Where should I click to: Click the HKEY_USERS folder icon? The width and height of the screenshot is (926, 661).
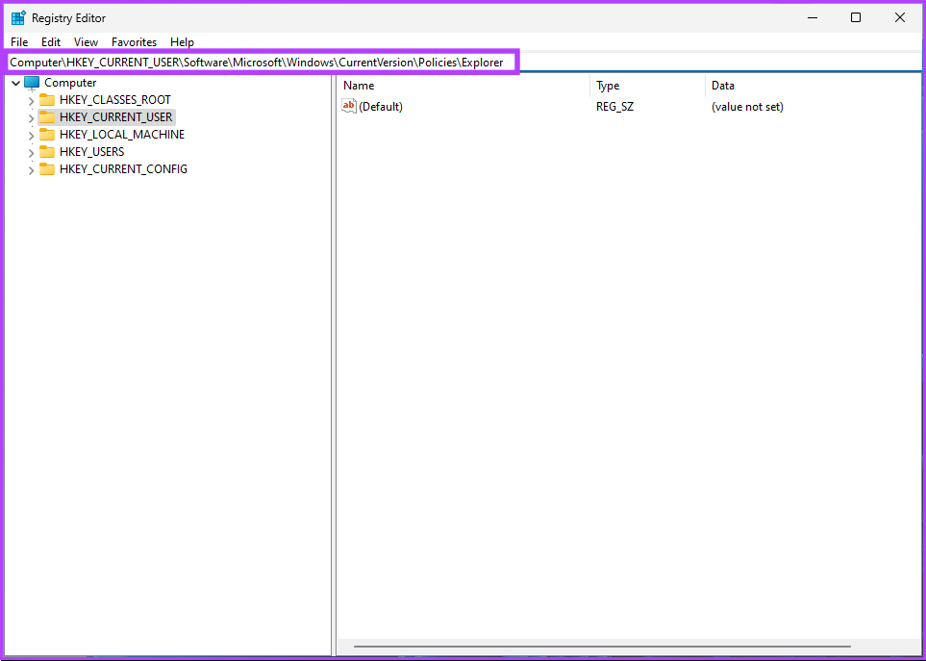(x=47, y=152)
